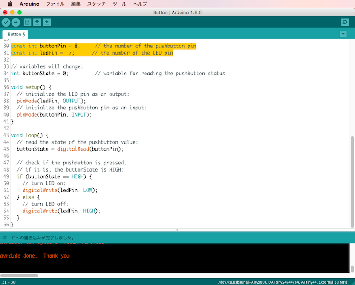Open the ファイル menu
Screen dimensions: 355x285
point(55,4)
